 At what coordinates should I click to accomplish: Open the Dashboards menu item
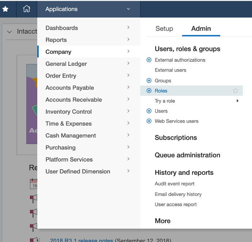[89, 28]
